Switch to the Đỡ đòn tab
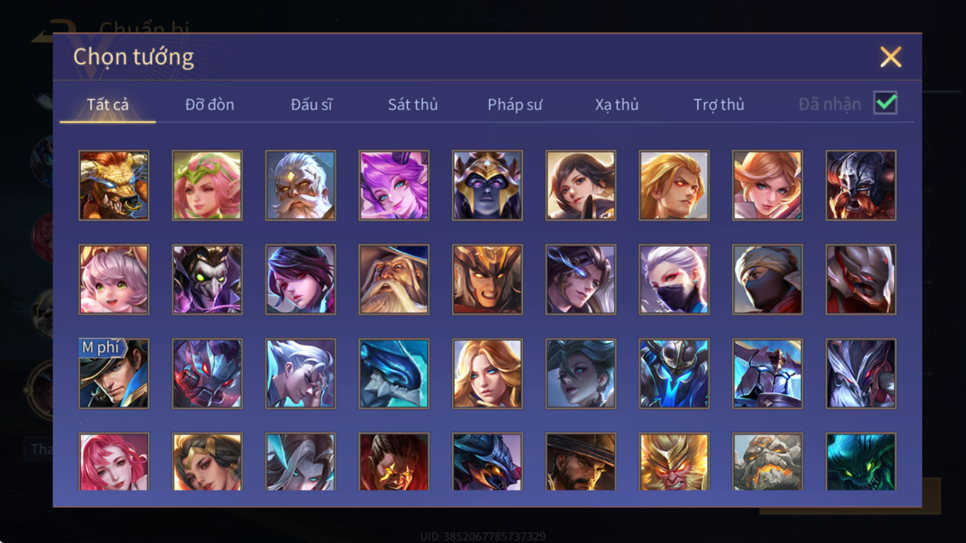Viewport: 966px width, 543px height. (x=210, y=104)
